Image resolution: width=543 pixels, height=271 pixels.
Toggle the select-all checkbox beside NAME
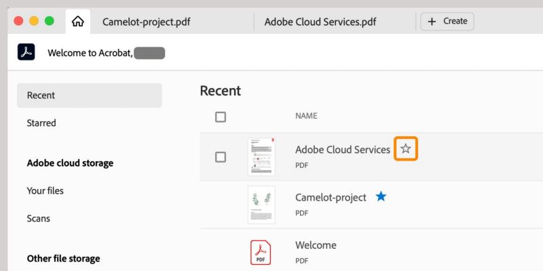pyautogui.click(x=221, y=117)
